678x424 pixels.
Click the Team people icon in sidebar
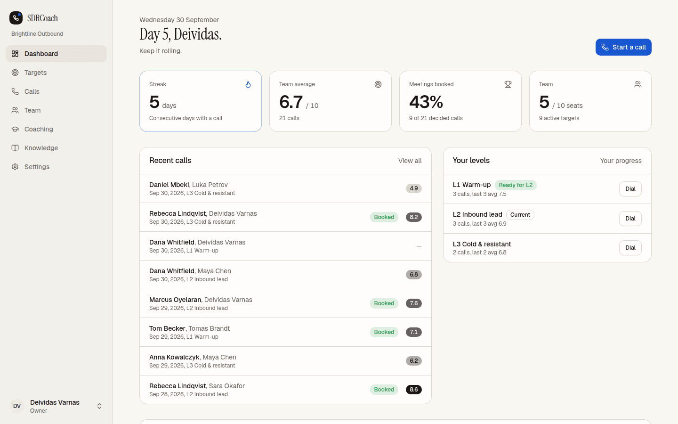click(15, 110)
